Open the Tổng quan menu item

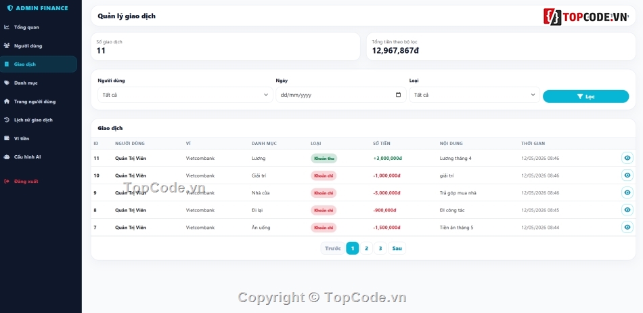(39, 27)
